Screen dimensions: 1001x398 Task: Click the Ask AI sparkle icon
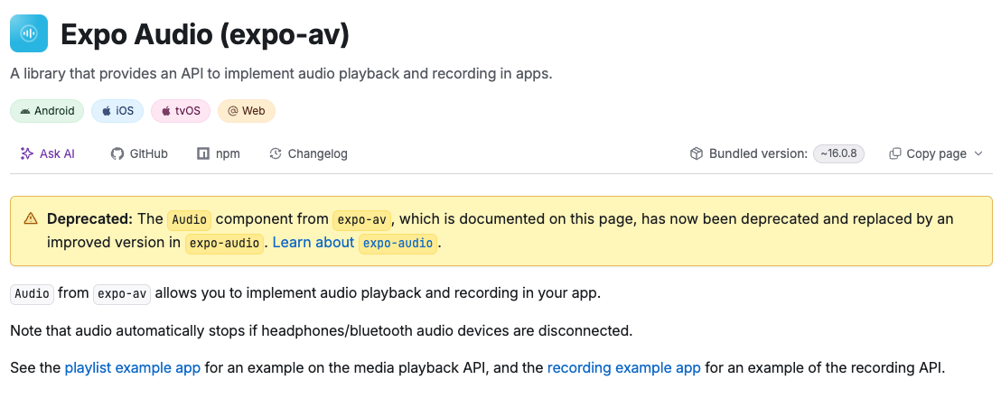pyautogui.click(x=27, y=153)
